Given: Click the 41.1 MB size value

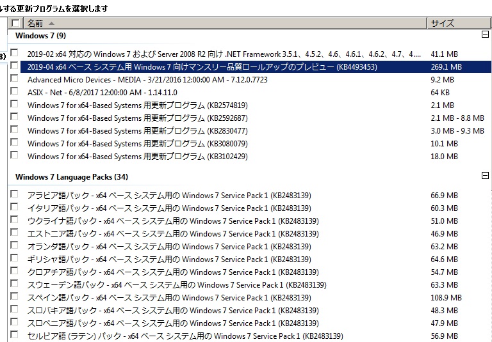Looking at the screenshot, I should click(444, 54).
